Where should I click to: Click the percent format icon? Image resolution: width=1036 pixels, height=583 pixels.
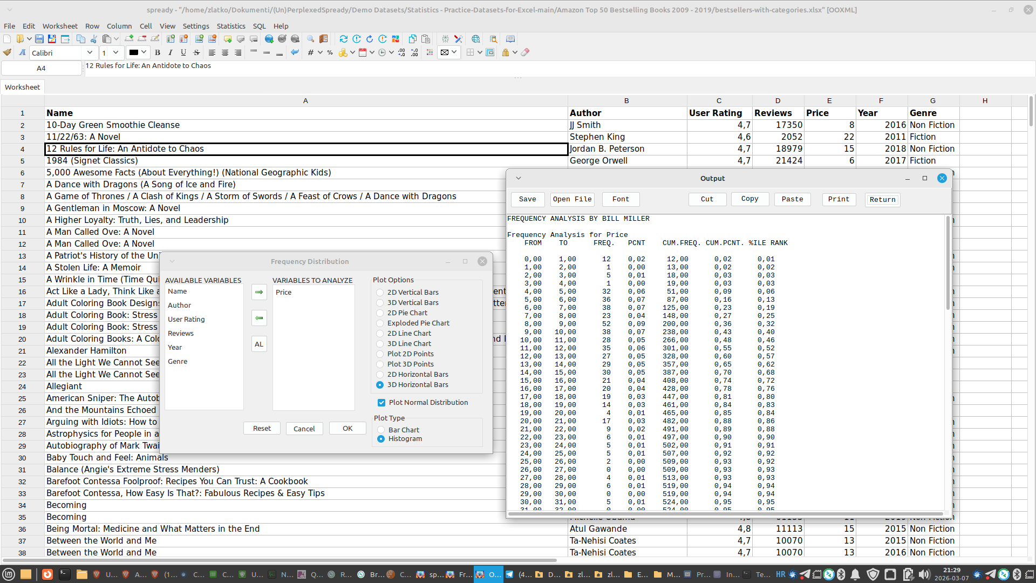[330, 52]
